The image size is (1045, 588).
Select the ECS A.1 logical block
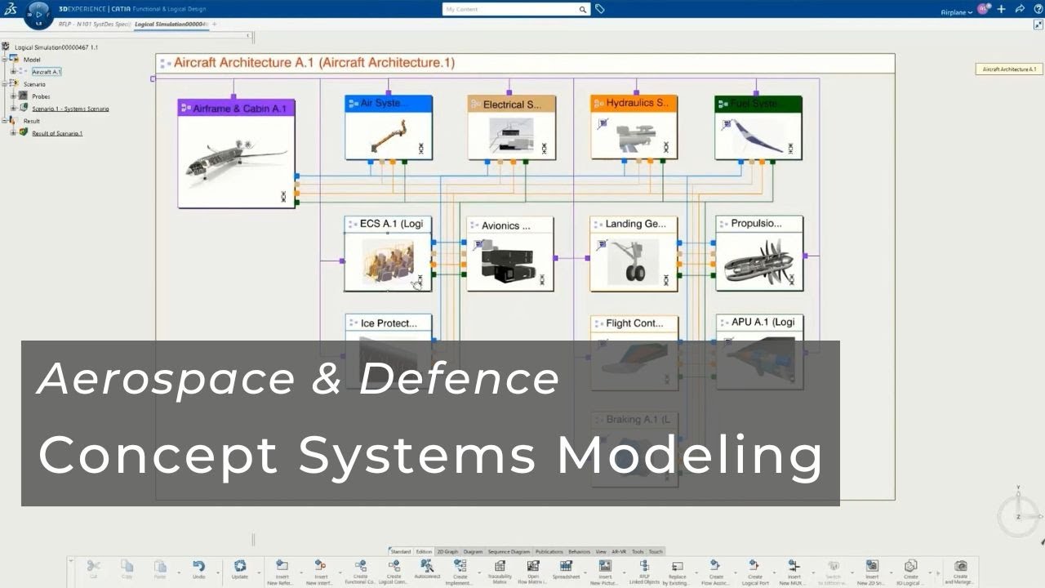388,254
